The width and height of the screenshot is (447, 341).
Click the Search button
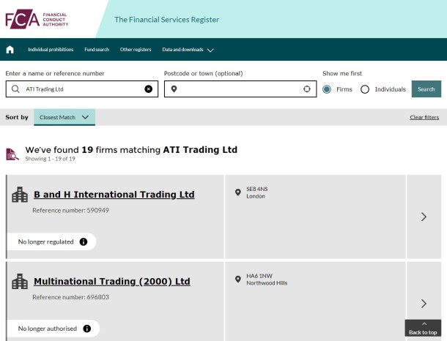426,89
